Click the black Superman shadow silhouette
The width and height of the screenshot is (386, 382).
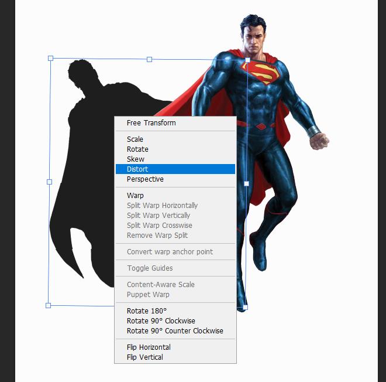(x=91, y=173)
